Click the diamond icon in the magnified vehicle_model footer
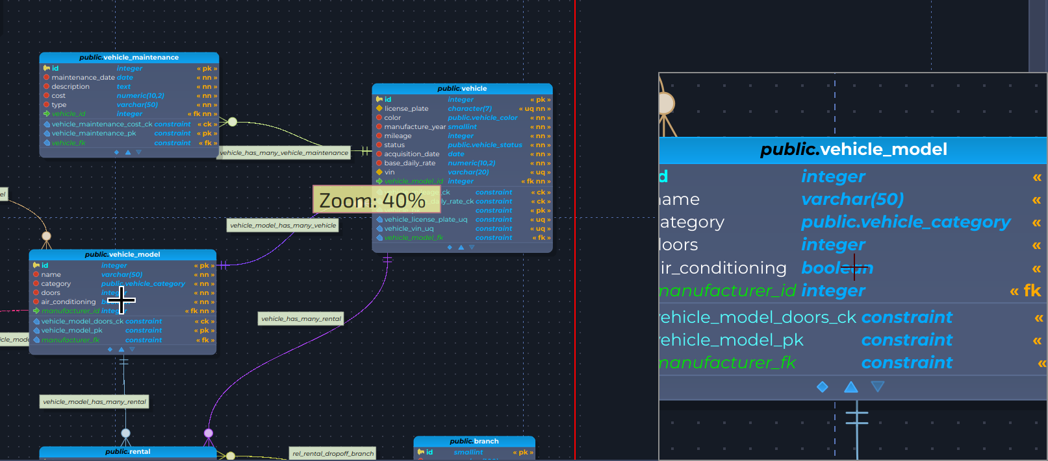The height and width of the screenshot is (461, 1048). tap(823, 387)
